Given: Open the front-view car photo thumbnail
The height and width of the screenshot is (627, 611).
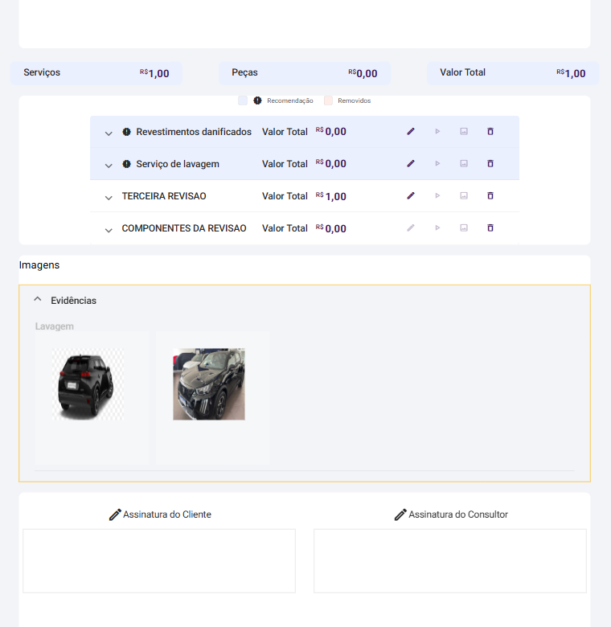Looking at the screenshot, I should pos(209,384).
